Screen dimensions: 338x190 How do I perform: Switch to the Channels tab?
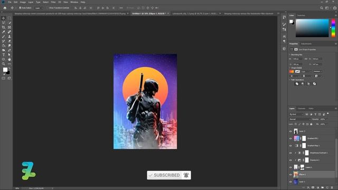[x=302, y=109]
